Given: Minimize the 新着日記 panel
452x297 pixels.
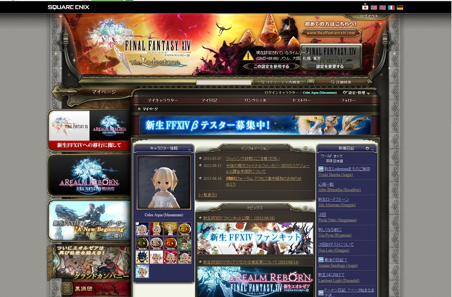Looking at the screenshot, I should tap(372, 149).
